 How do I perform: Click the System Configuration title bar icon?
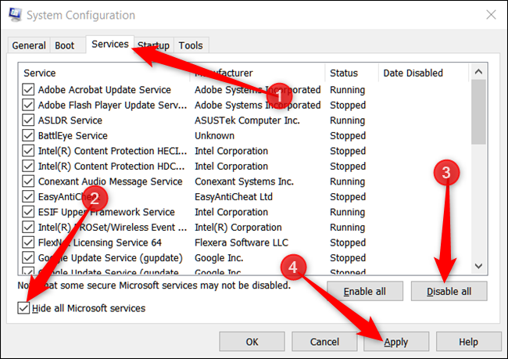(15, 15)
